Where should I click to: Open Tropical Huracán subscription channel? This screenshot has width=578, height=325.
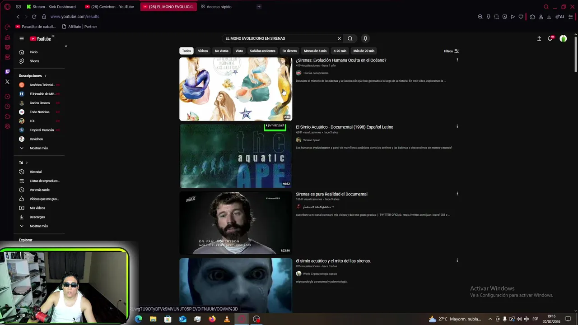click(x=38, y=130)
